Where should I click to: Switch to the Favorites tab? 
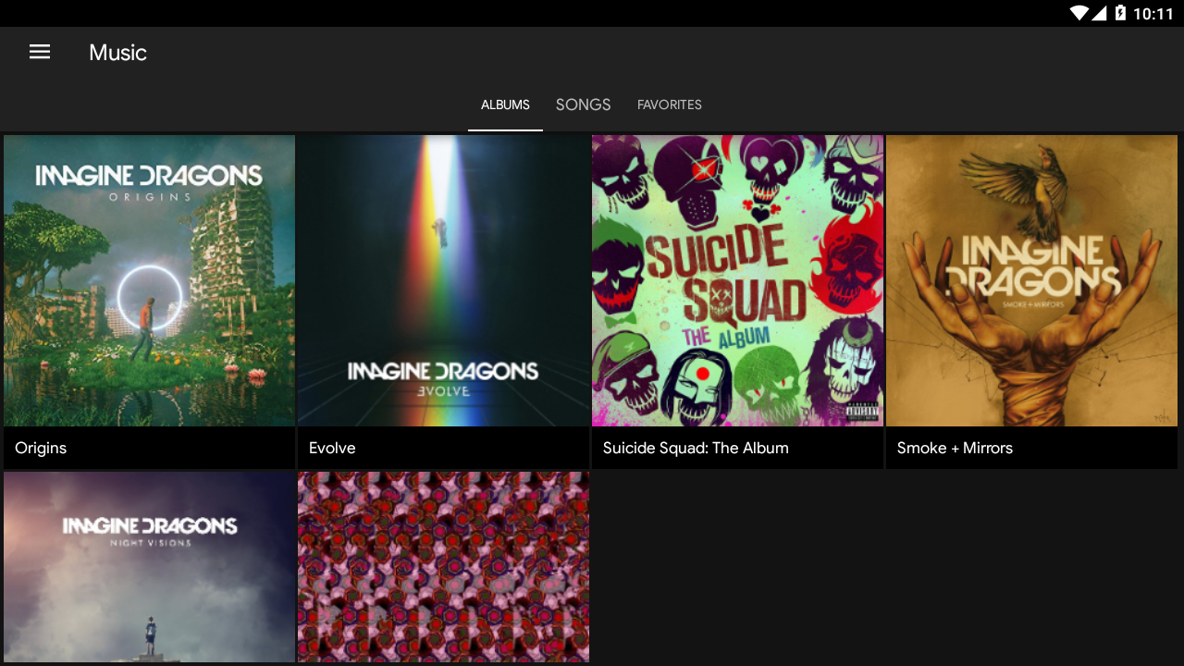tap(670, 105)
